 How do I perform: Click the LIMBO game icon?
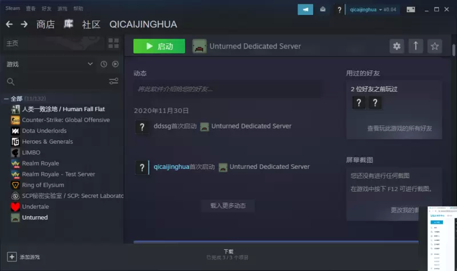15,152
